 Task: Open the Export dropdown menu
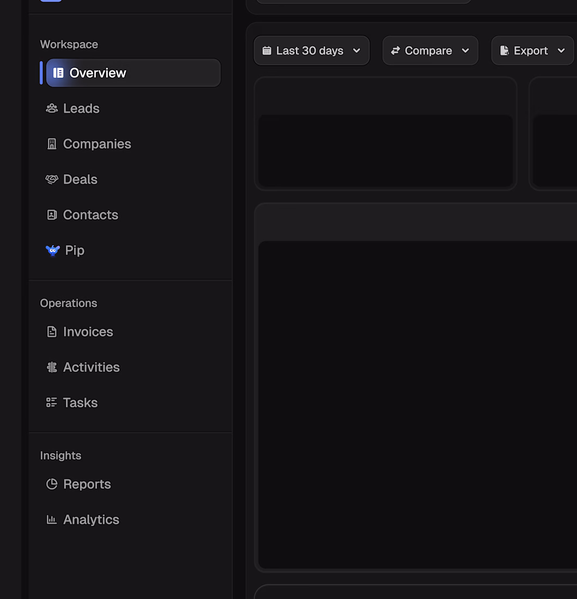click(x=533, y=51)
